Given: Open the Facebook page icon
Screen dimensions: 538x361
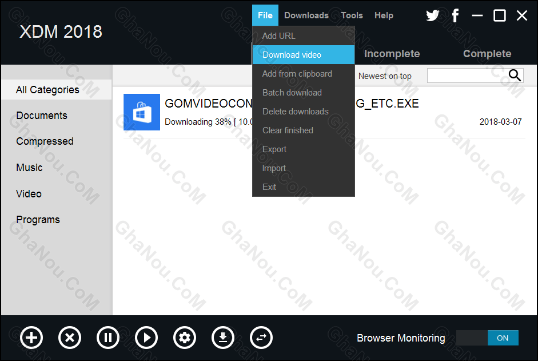Looking at the screenshot, I should coord(455,15).
